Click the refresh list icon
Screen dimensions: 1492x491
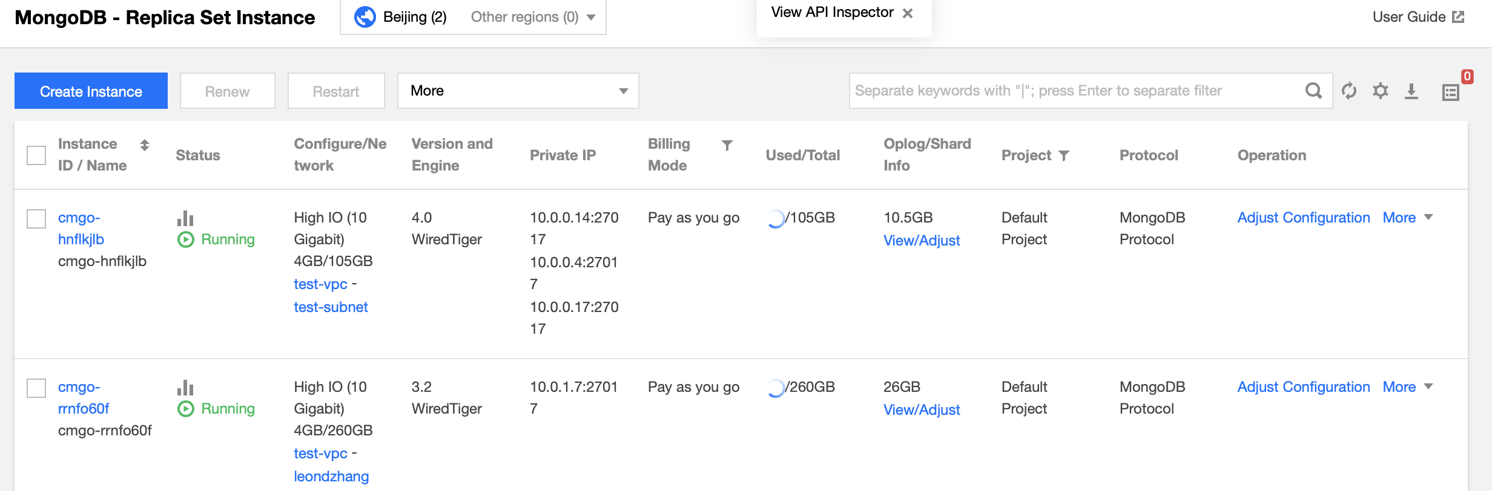coord(1349,91)
